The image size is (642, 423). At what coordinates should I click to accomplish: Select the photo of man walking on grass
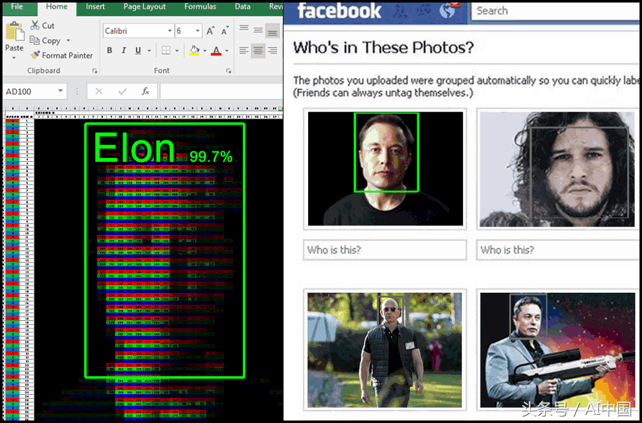click(385, 350)
